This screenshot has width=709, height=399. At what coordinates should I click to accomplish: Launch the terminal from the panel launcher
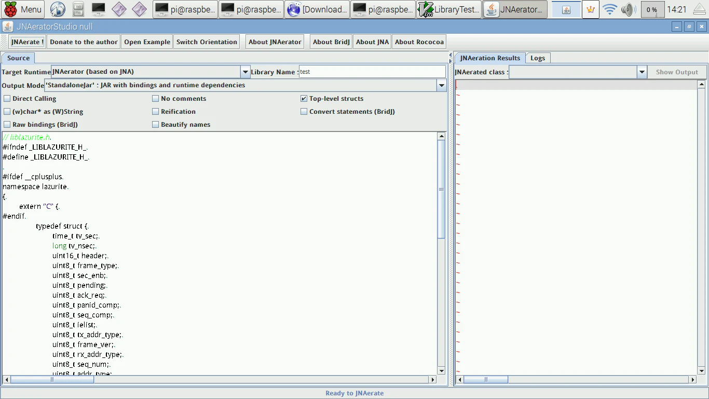(x=98, y=9)
